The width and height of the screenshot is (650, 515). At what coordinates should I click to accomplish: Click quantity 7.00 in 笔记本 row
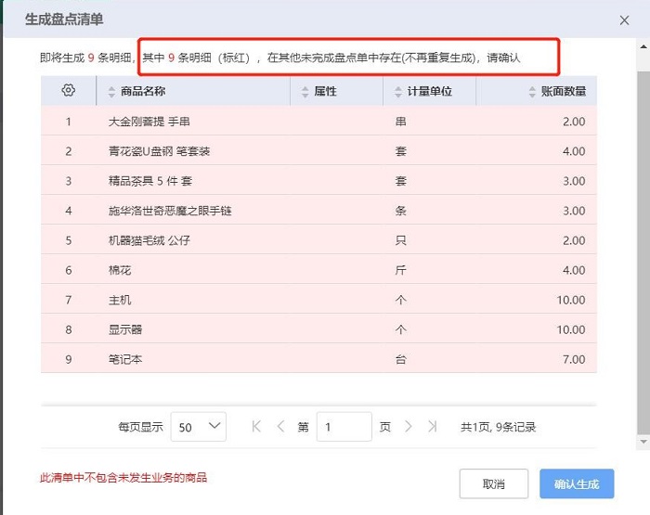pos(574,359)
